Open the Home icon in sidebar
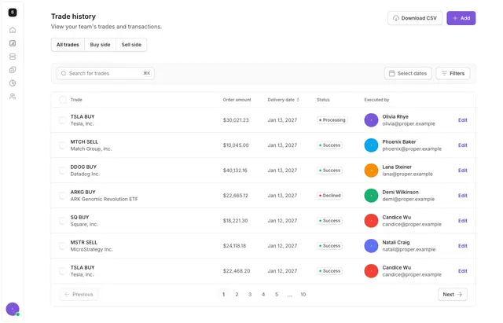503x323 pixels. click(x=13, y=30)
